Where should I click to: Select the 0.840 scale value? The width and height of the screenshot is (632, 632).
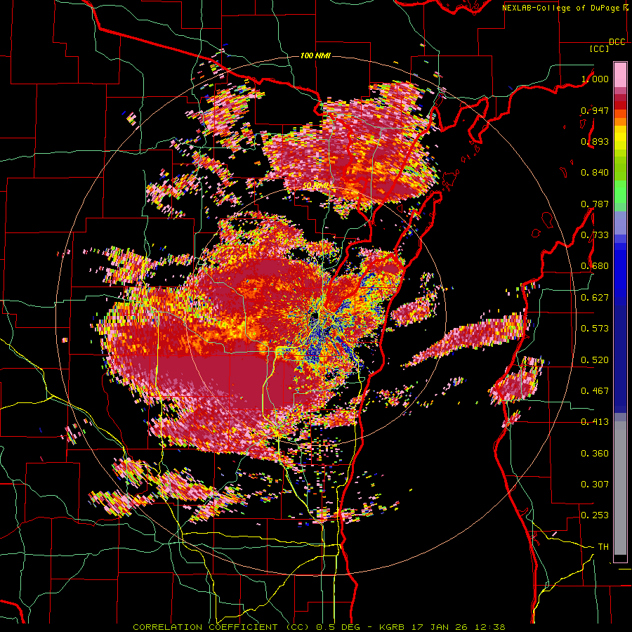(x=595, y=173)
